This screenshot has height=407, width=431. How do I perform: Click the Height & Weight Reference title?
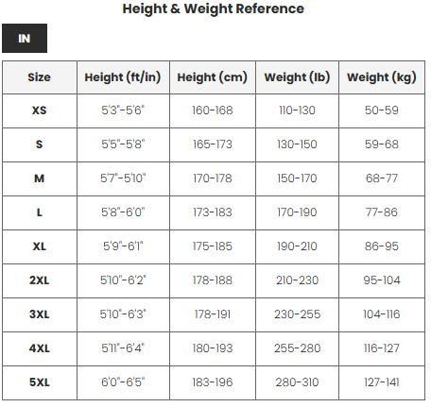pos(214,8)
